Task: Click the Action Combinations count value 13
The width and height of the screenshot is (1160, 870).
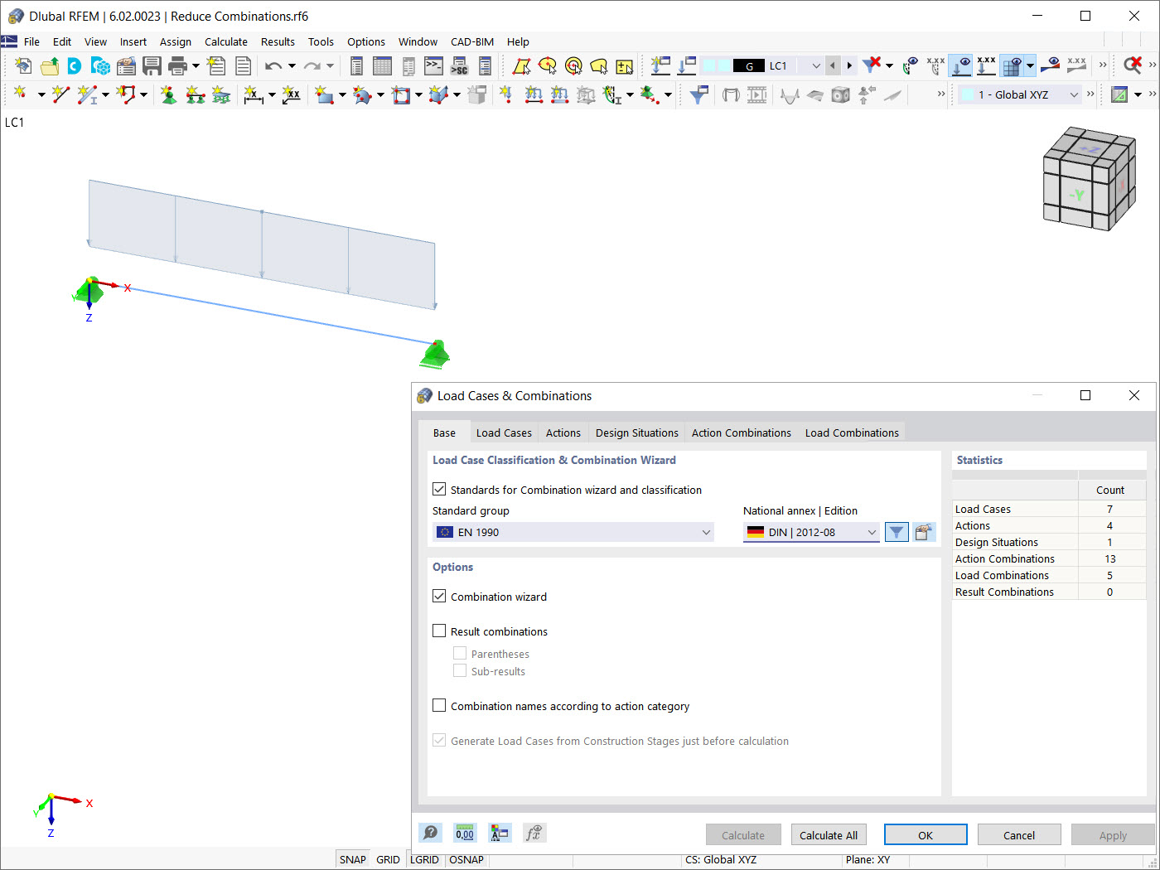Action: click(1110, 558)
